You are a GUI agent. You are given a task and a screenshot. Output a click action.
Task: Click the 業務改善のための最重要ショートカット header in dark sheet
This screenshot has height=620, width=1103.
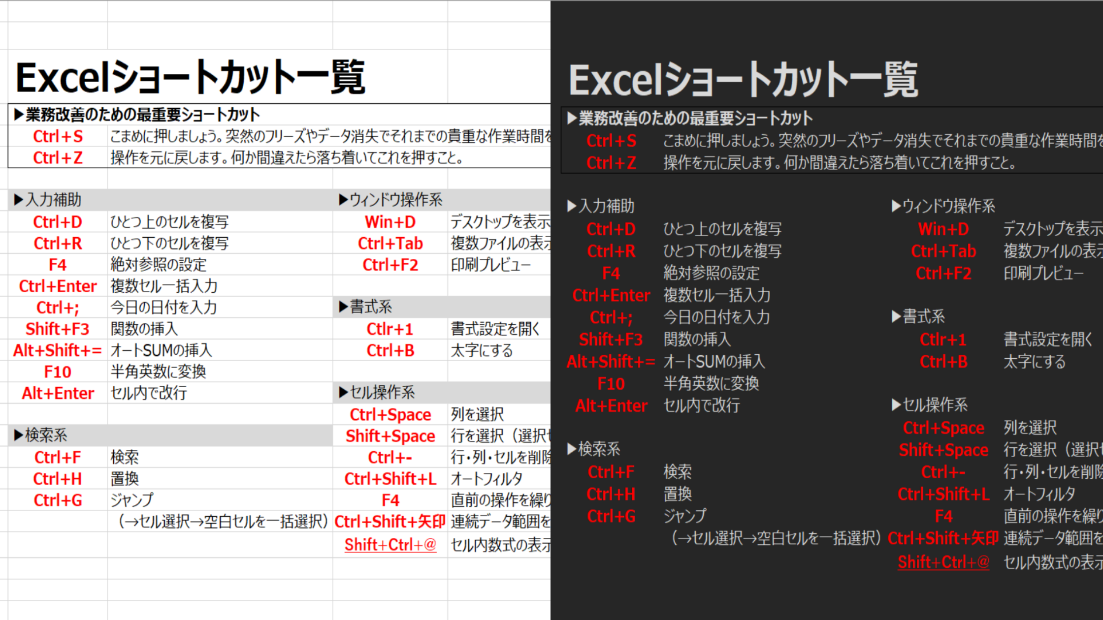[690, 118]
